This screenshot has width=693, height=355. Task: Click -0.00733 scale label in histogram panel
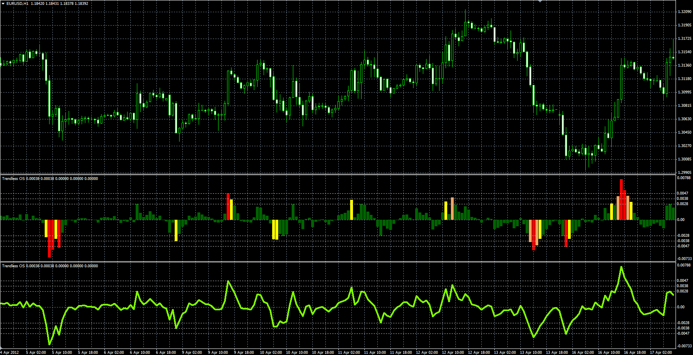(x=684, y=259)
